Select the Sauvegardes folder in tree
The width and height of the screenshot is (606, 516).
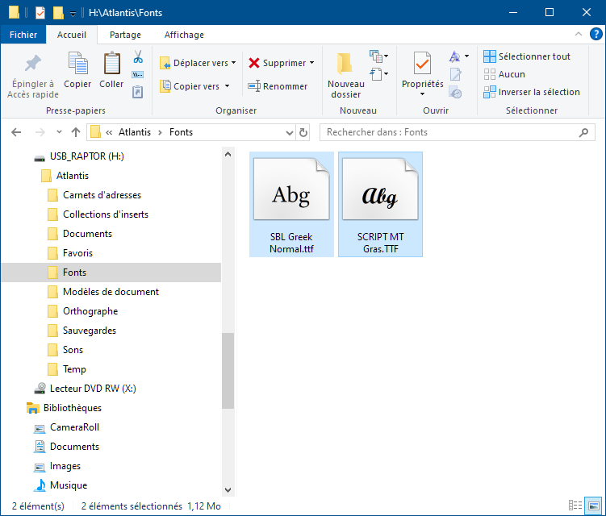pyautogui.click(x=89, y=331)
